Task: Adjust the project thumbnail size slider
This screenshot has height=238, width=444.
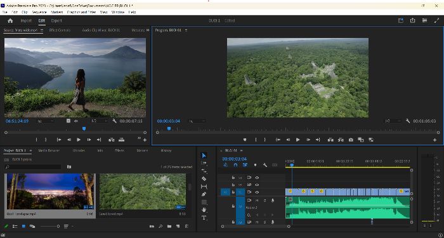Action: 50,226
